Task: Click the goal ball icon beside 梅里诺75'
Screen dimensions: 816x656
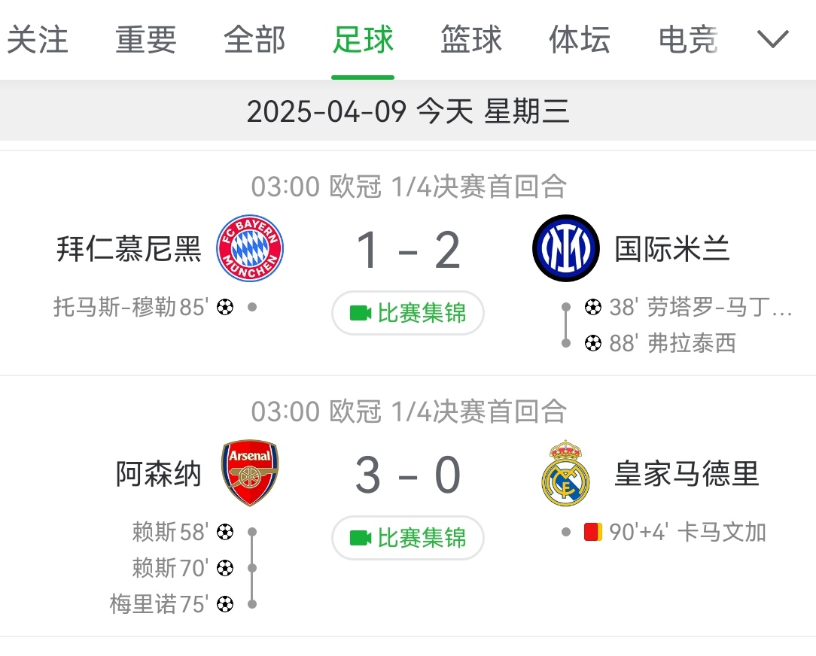Action: coord(225,604)
